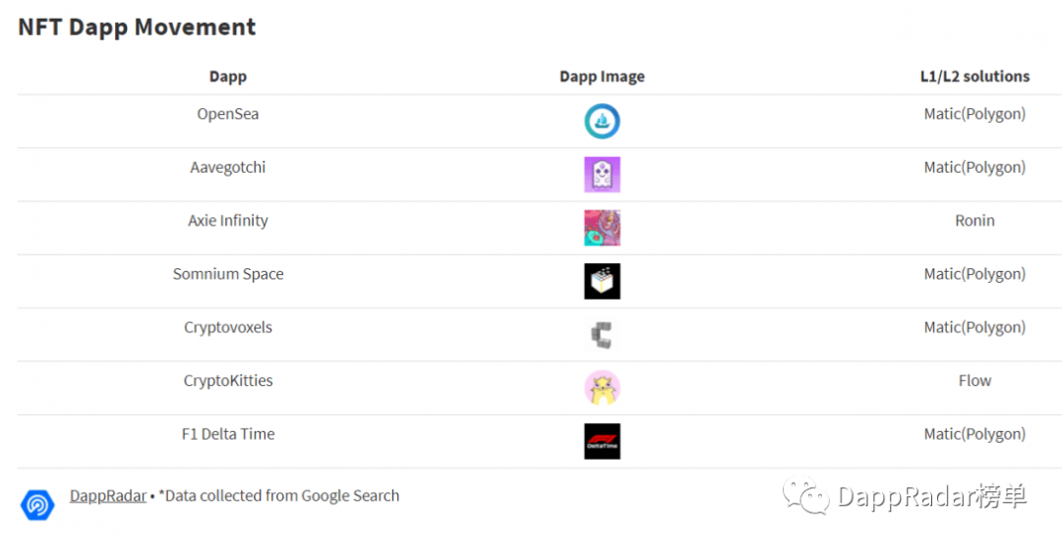Click the Aavegotchi ghost icon
This screenshot has height=546, width=1062.
(x=602, y=175)
